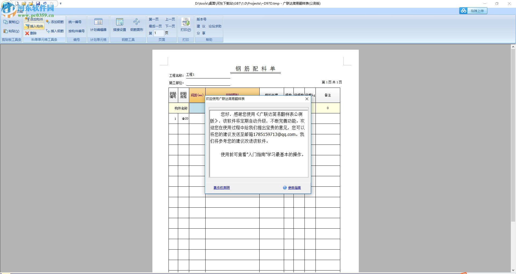The height and width of the screenshot is (274, 516).
Task: Click the 复制(C) copy button
Action: 11,22
